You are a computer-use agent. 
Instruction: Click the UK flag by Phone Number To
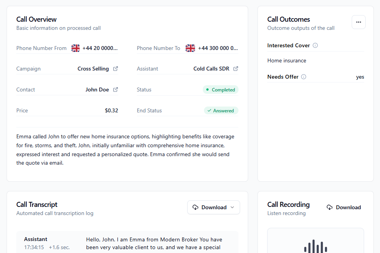pos(190,48)
